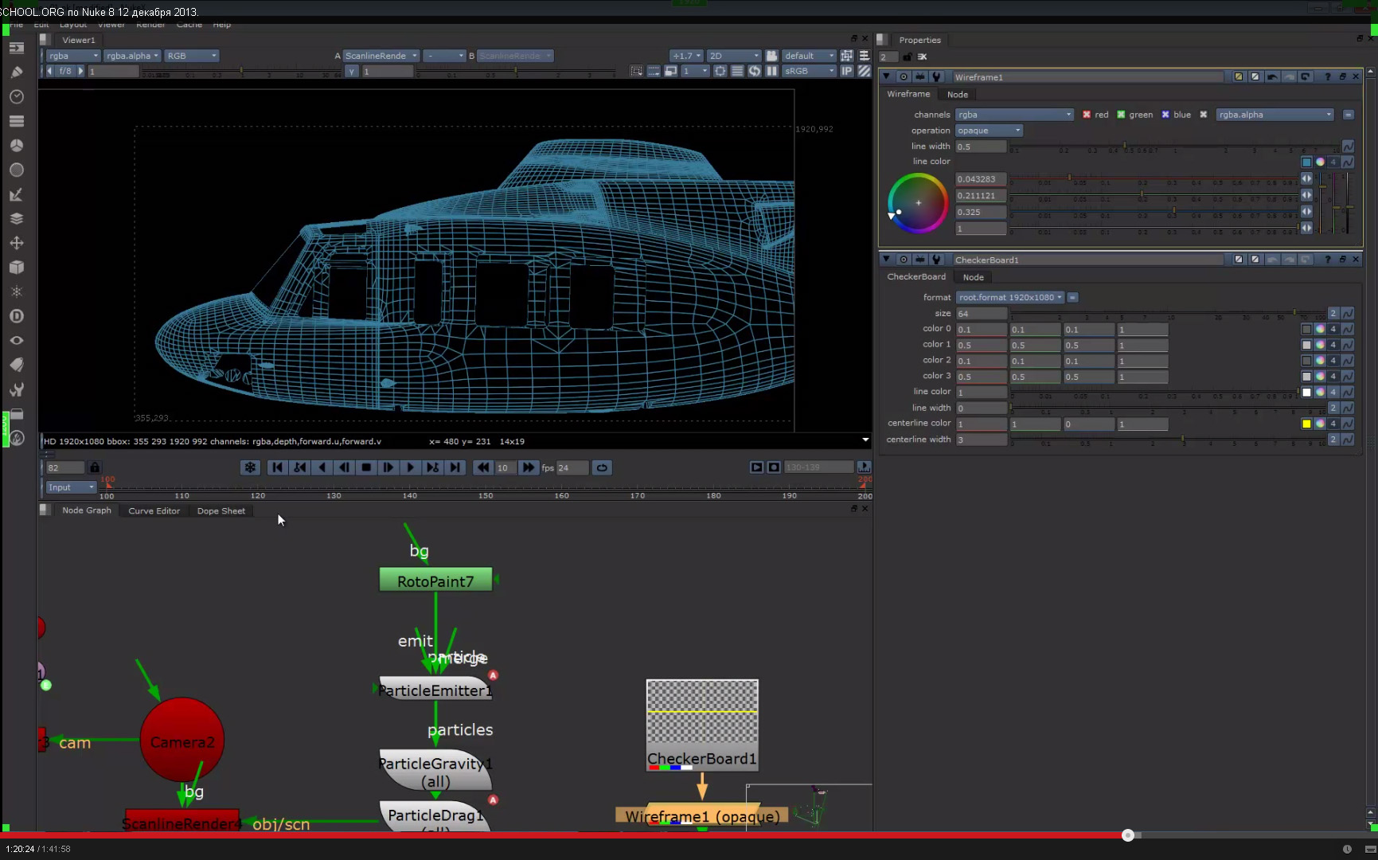Select the ParticleEmitter1 node
Image resolution: width=1378 pixels, height=860 pixels.
tap(435, 690)
